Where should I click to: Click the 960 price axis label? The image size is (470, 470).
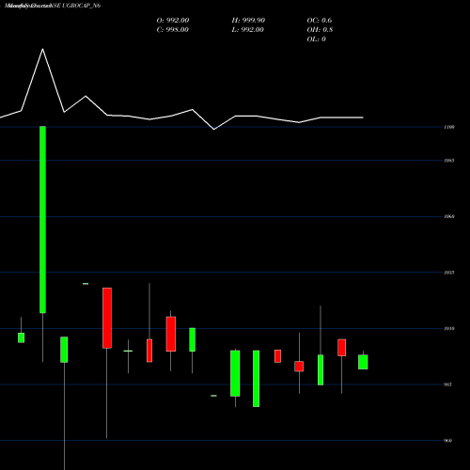448,441
